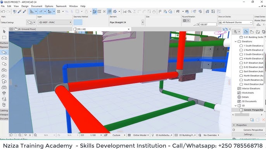Open dropdown arrow next to Guide Lines icon
Image resolution: width=266 pixels, height=149 pixels.
pyautogui.click(x=36, y=12)
